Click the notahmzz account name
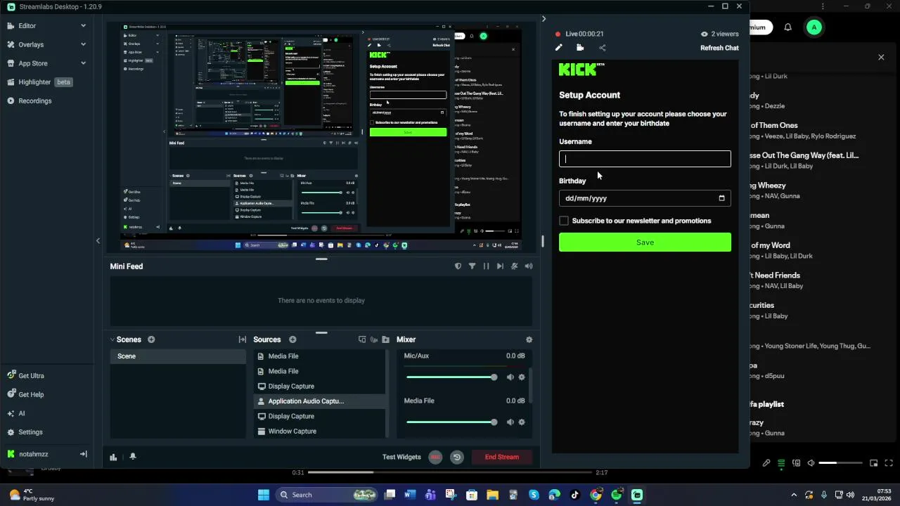Viewport: 900px width, 506px height. point(33,455)
